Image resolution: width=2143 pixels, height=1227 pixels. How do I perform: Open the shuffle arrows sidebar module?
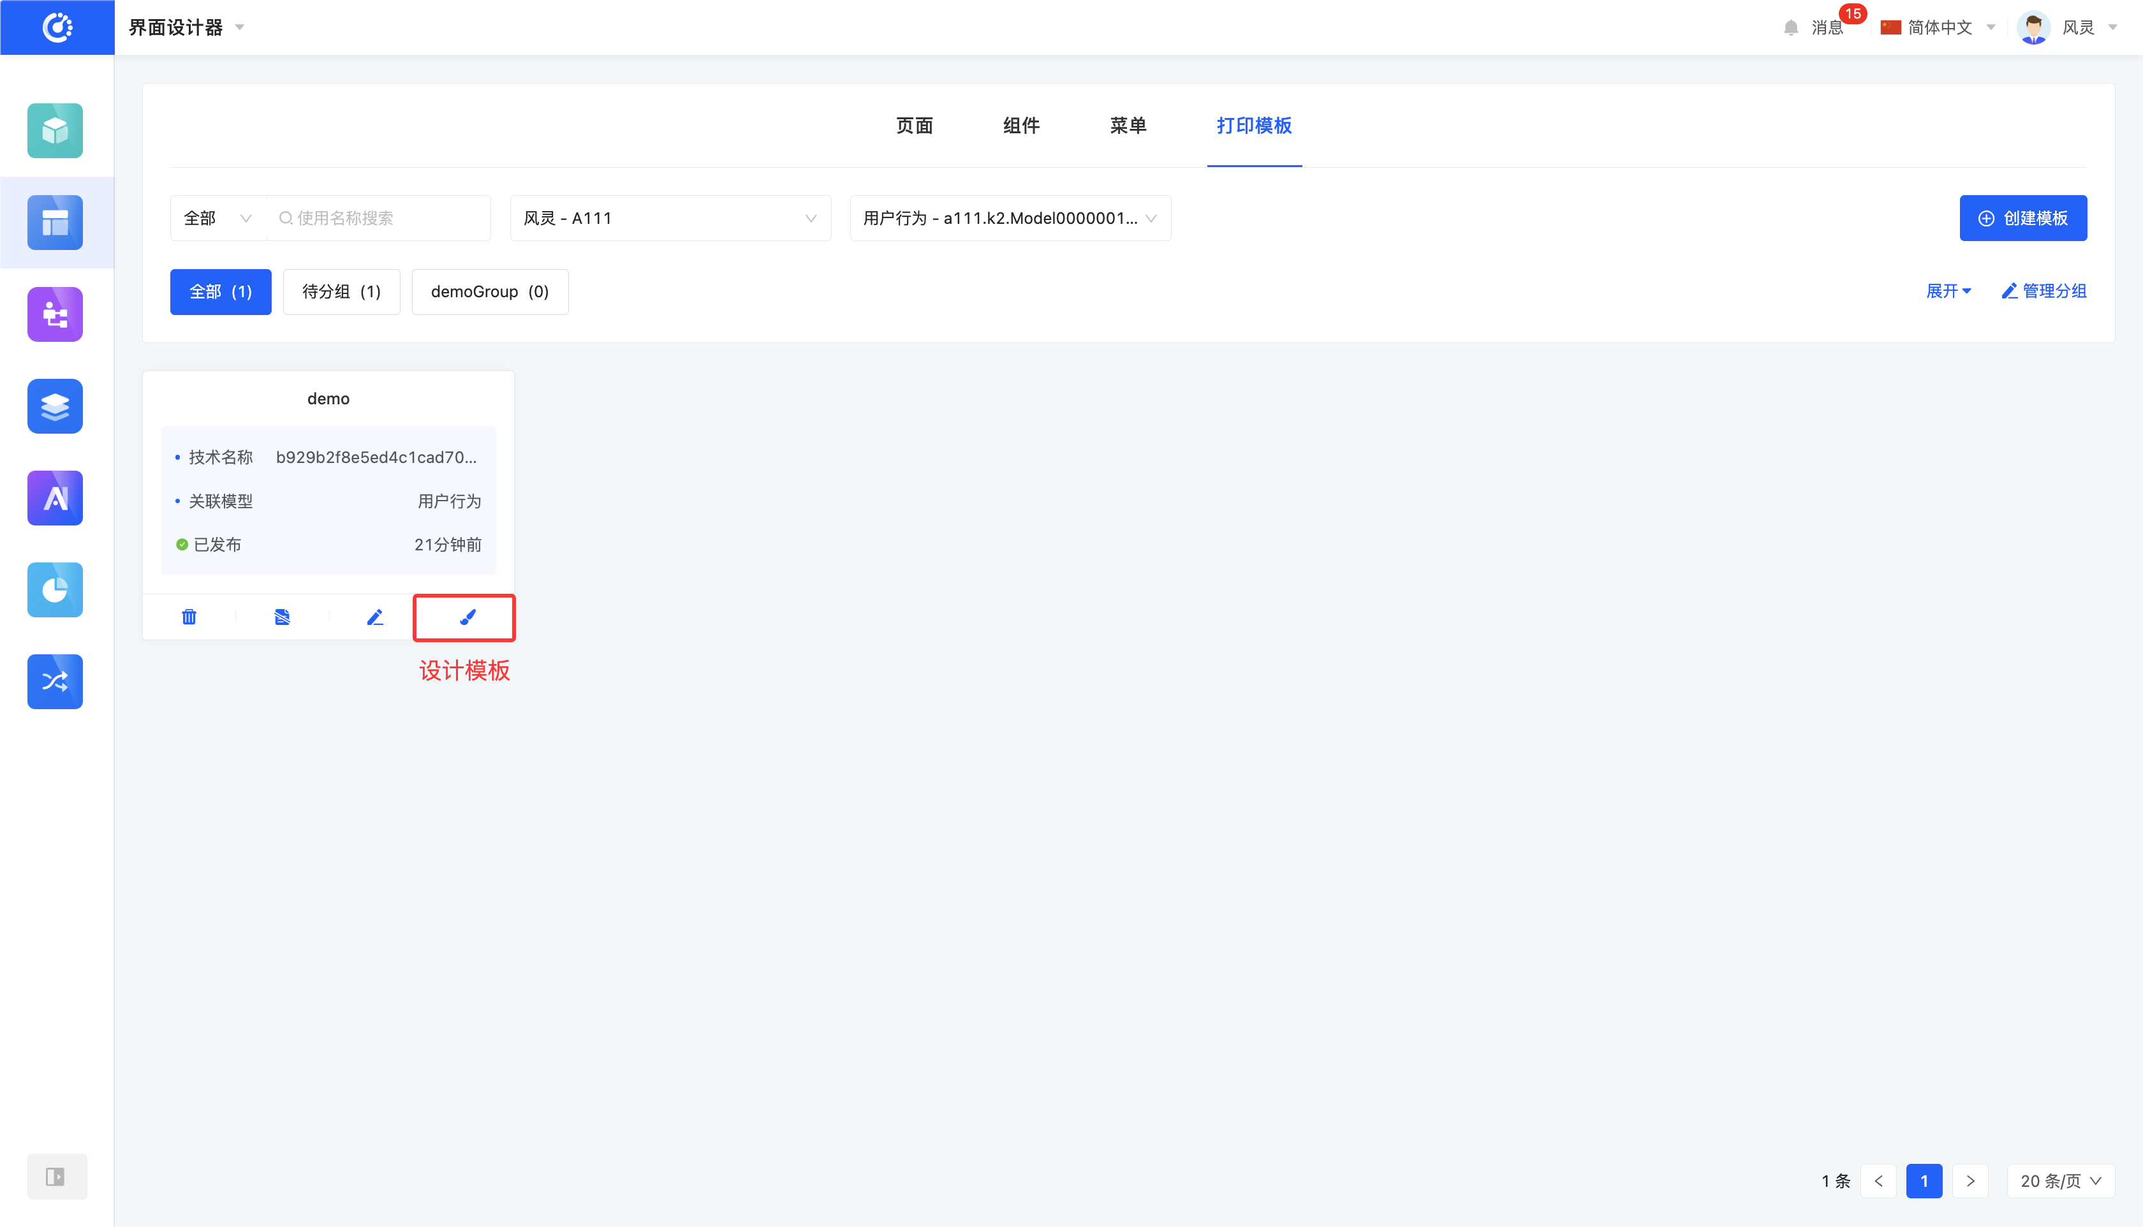point(55,682)
